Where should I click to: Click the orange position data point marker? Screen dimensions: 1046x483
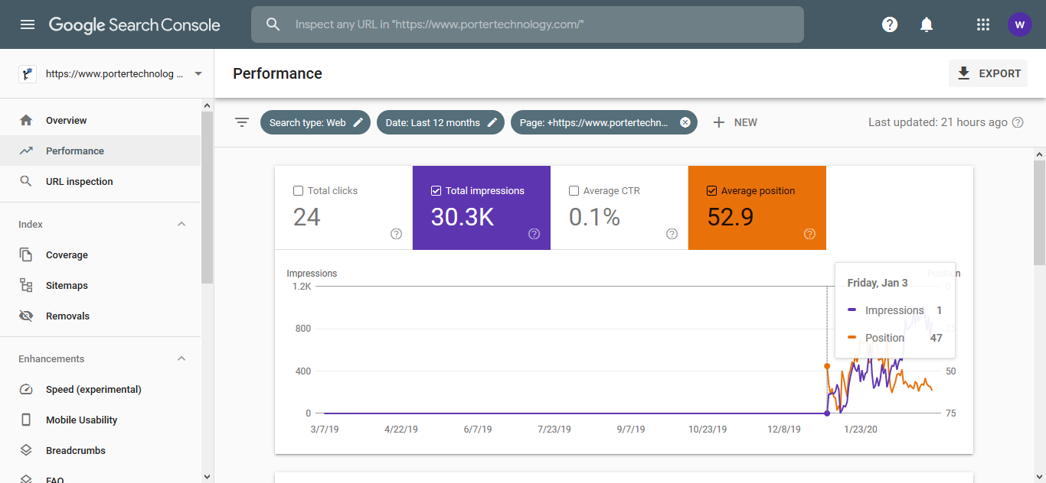point(827,366)
